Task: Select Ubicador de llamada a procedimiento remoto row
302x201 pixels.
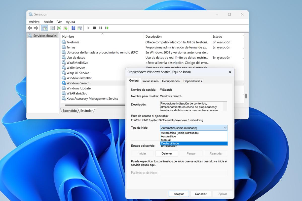Action: point(152,52)
